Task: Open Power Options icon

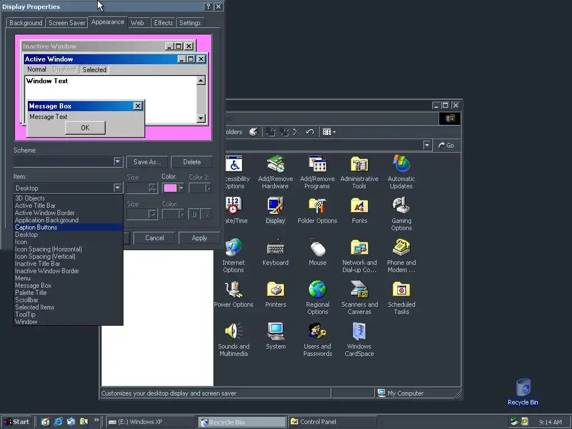Action: (x=233, y=294)
